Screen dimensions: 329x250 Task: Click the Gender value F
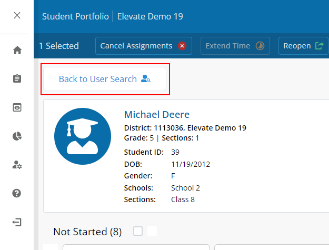pyautogui.click(x=173, y=176)
